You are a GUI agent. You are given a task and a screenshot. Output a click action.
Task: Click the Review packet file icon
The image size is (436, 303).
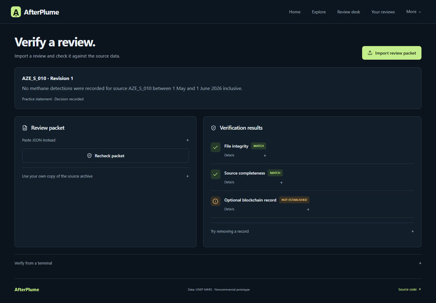tap(25, 128)
